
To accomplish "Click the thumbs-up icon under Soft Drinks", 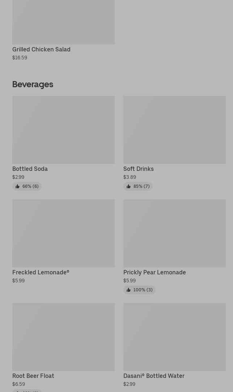I will click(128, 186).
